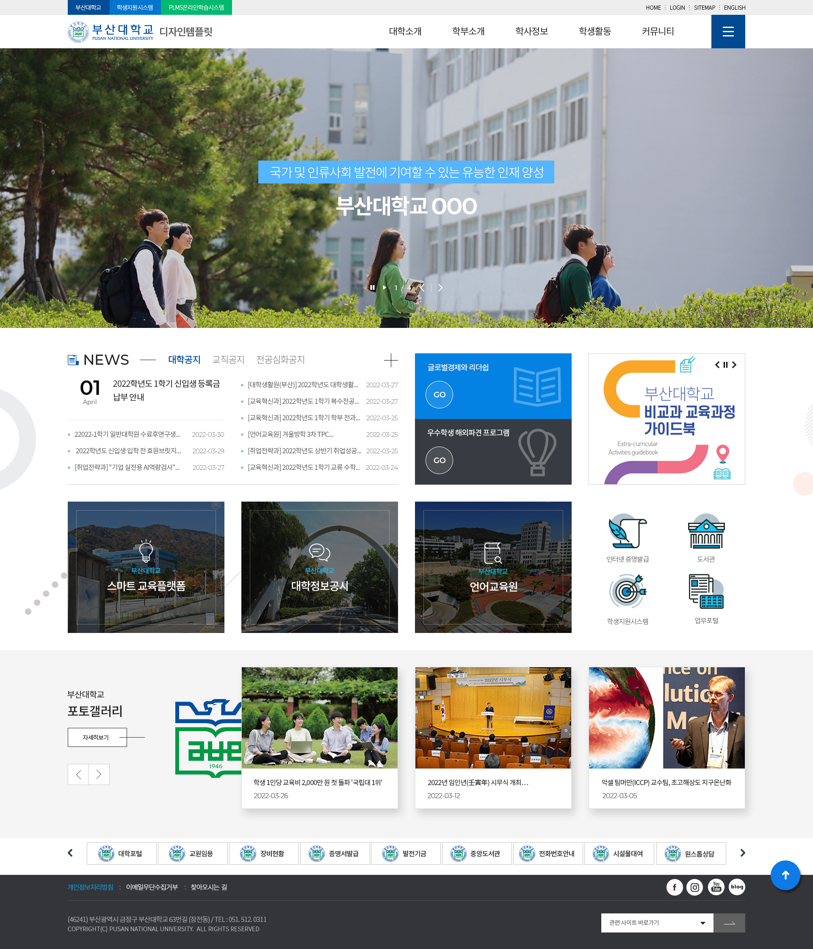Play the main hero slideshow
The height and width of the screenshot is (949, 813).
[x=384, y=288]
